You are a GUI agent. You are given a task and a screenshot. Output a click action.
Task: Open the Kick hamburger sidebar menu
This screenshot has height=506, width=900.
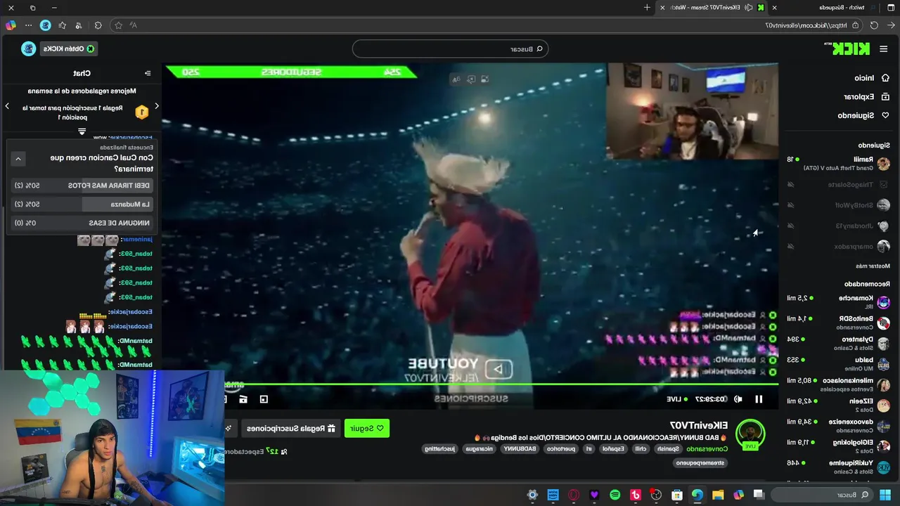click(885, 48)
